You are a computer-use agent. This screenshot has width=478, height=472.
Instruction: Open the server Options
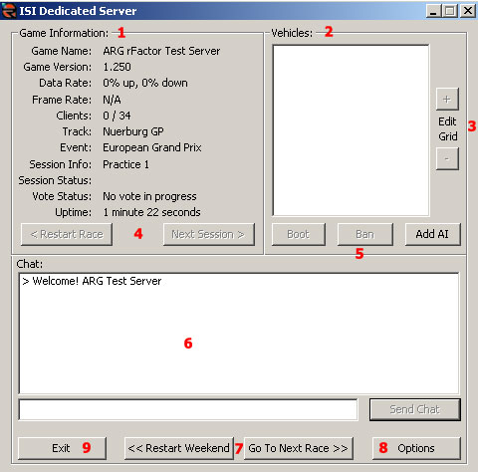pos(416,448)
